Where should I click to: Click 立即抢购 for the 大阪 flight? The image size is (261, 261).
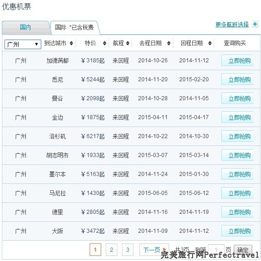click(237, 231)
